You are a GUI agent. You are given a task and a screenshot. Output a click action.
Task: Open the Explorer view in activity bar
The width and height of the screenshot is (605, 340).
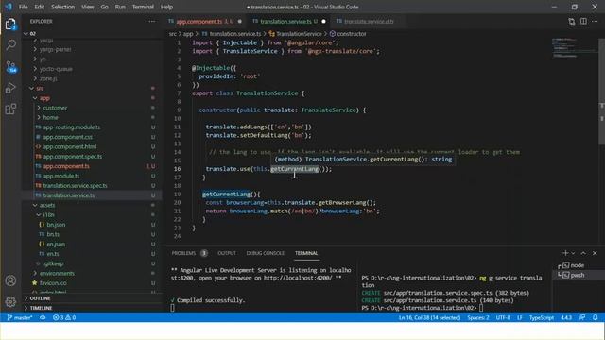pyautogui.click(x=10, y=25)
